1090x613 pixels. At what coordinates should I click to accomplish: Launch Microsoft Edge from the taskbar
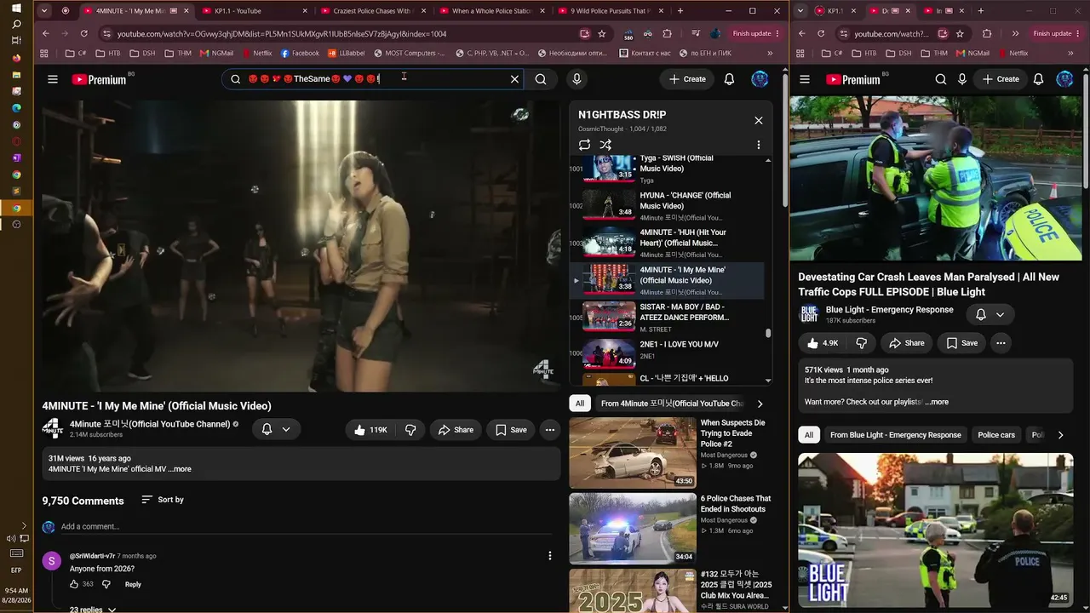16,108
